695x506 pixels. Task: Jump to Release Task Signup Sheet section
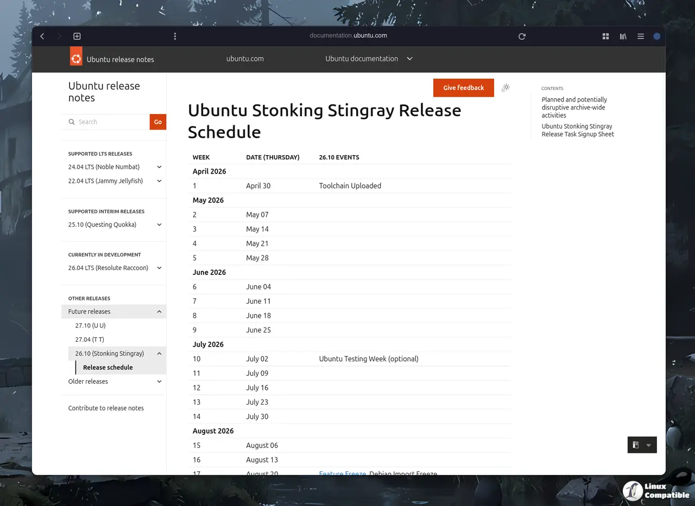[x=578, y=130]
